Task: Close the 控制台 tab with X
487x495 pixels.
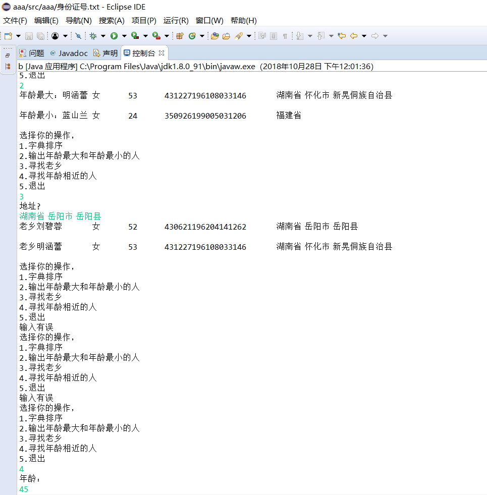Action: click(161, 53)
